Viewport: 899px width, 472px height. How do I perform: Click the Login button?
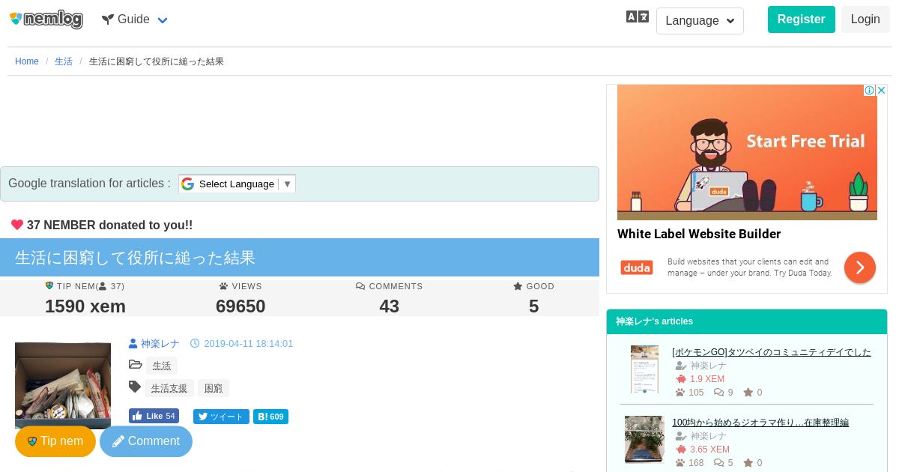tap(865, 19)
